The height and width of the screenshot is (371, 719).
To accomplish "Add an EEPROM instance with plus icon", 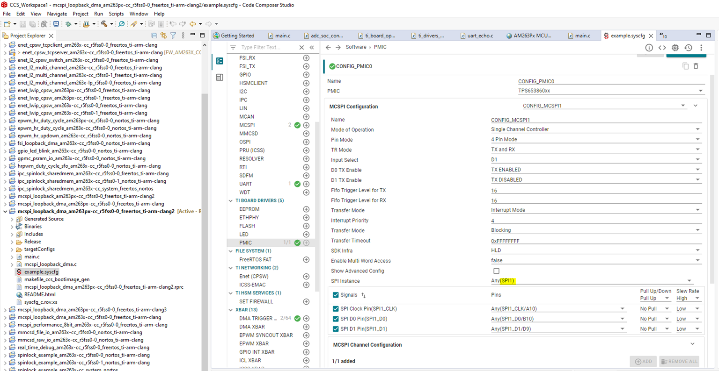I will (306, 209).
